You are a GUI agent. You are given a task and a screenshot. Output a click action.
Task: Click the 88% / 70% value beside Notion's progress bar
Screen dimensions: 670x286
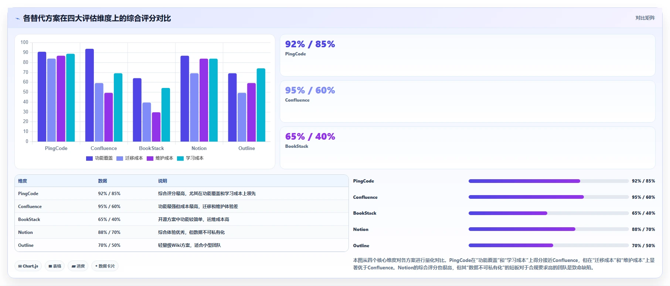pyautogui.click(x=643, y=229)
